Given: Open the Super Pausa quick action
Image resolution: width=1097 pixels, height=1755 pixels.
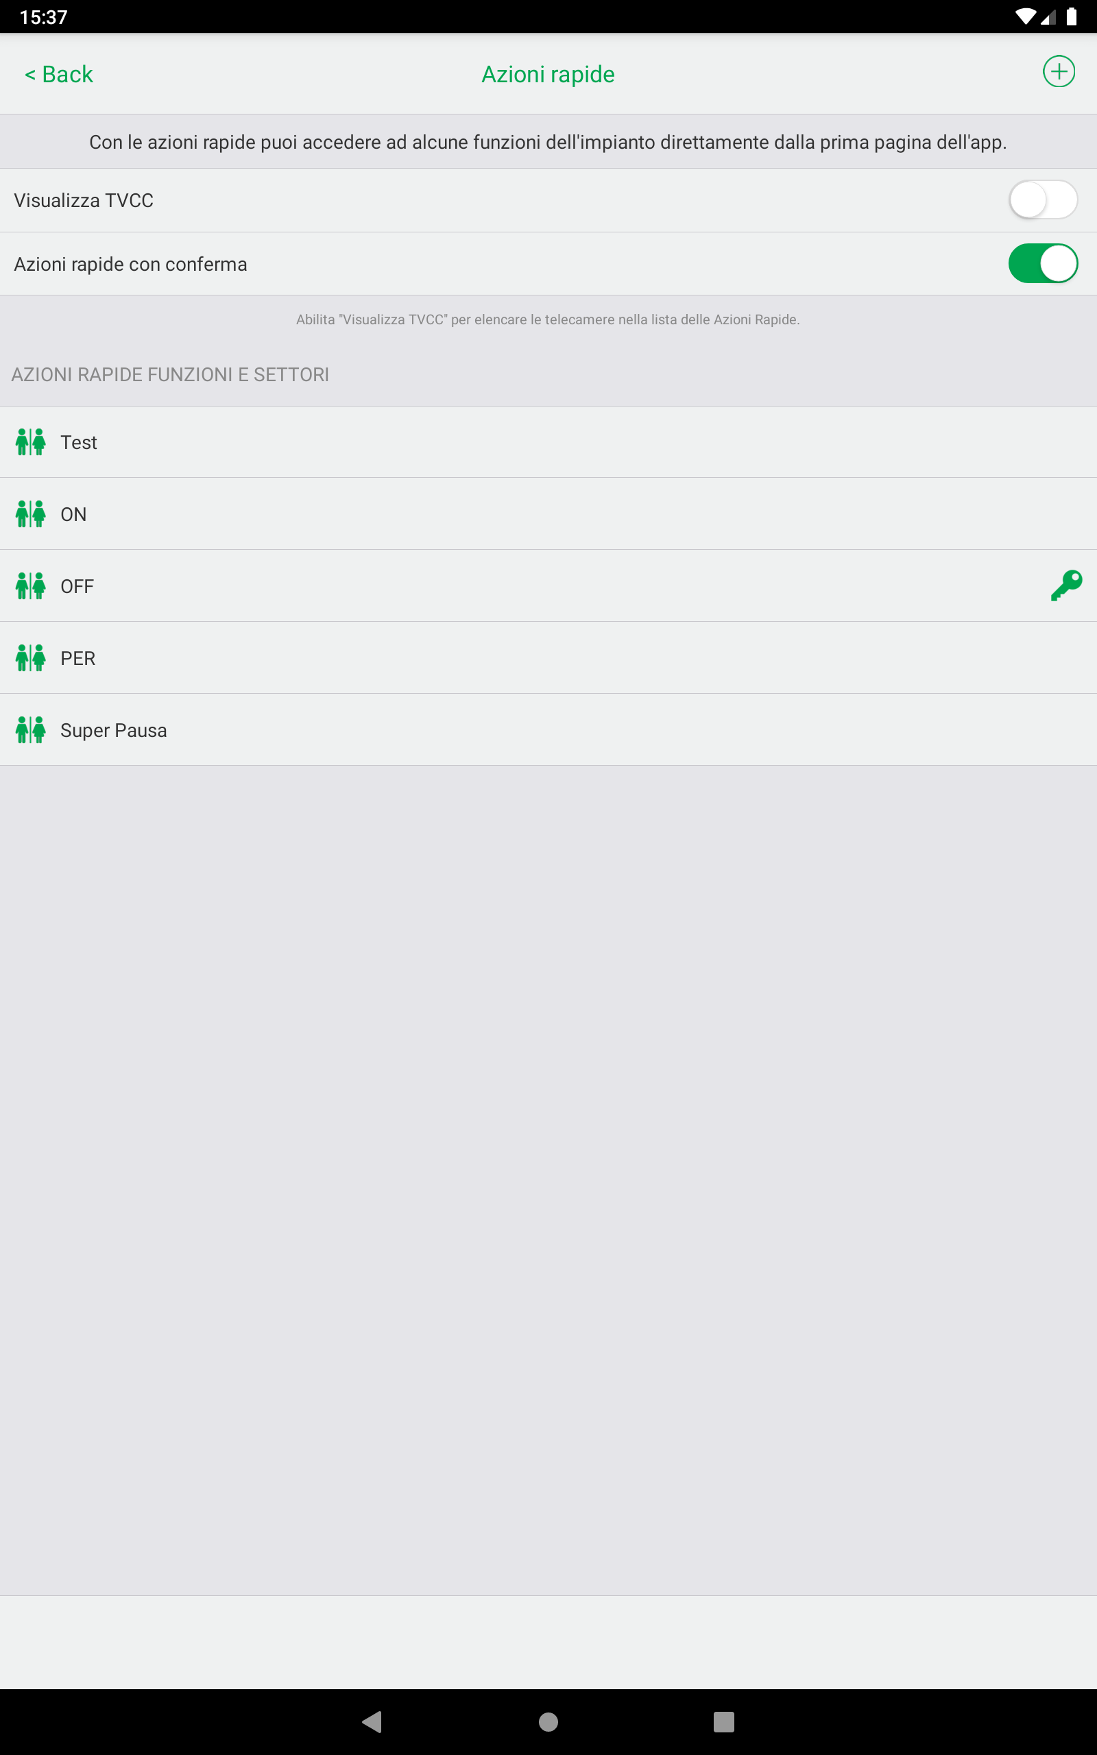Looking at the screenshot, I should pyautogui.click(x=548, y=729).
